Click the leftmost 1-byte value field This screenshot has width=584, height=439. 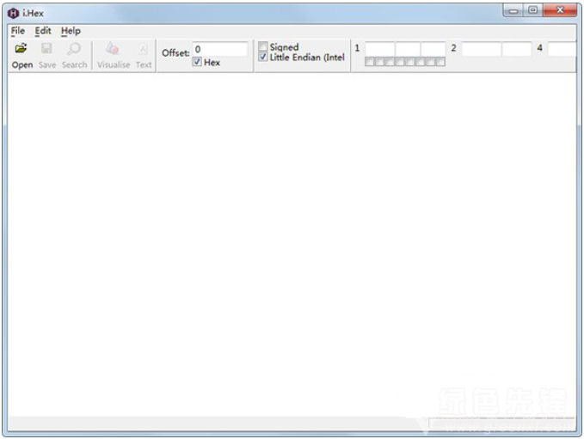tap(380, 49)
